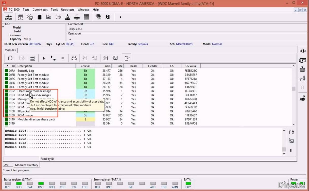
Task: Click the zero icon in right sidebar
Action: click(303, 51)
